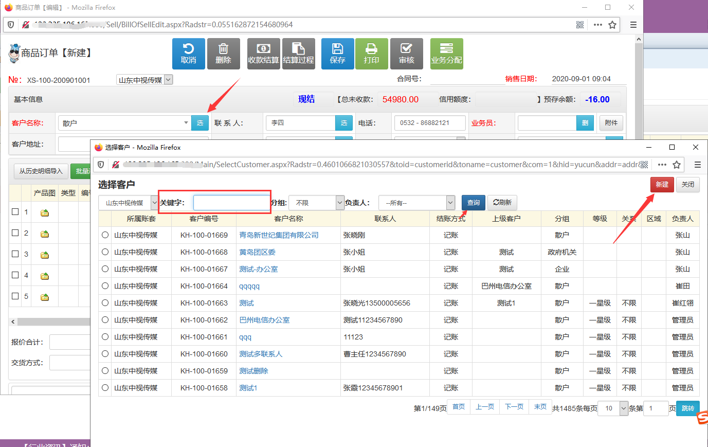Screen dimensions: 708x447
Task: Click page number input box
Action: tap(656, 408)
